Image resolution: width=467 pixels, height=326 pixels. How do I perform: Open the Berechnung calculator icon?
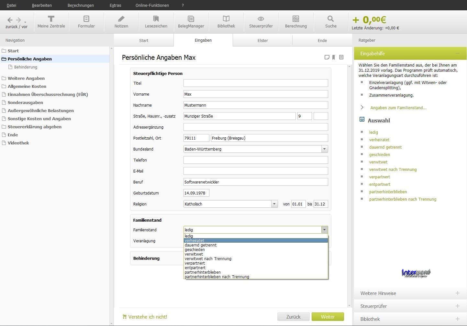tap(296, 19)
